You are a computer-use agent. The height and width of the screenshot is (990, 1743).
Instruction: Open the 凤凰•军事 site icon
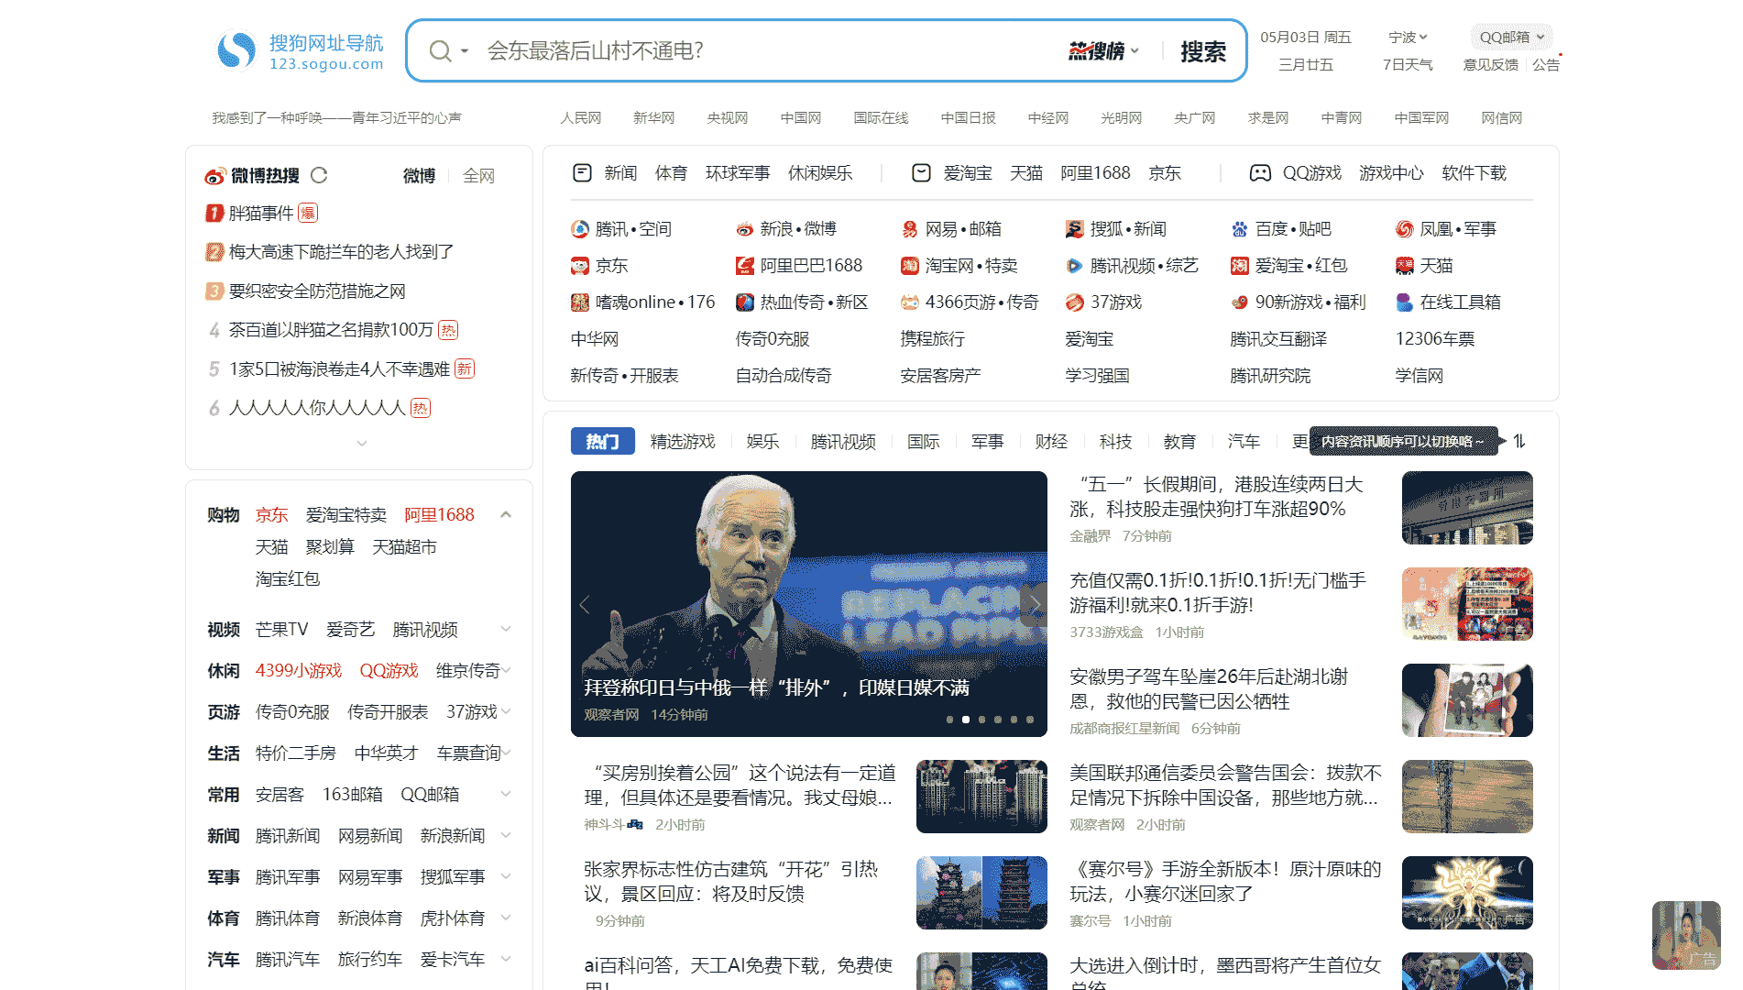(1405, 229)
